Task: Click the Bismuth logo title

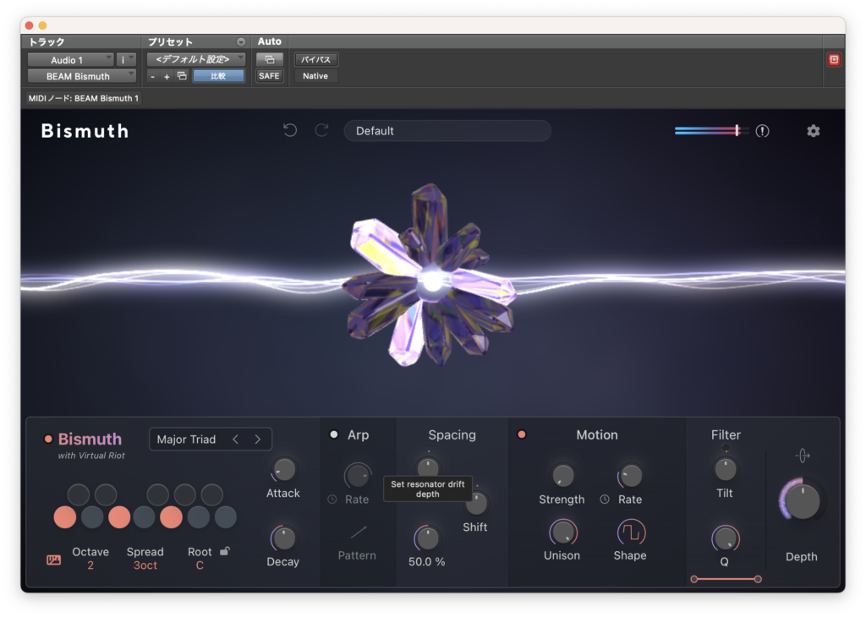Action: pos(85,131)
